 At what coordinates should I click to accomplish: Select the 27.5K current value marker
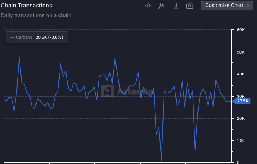point(241,101)
